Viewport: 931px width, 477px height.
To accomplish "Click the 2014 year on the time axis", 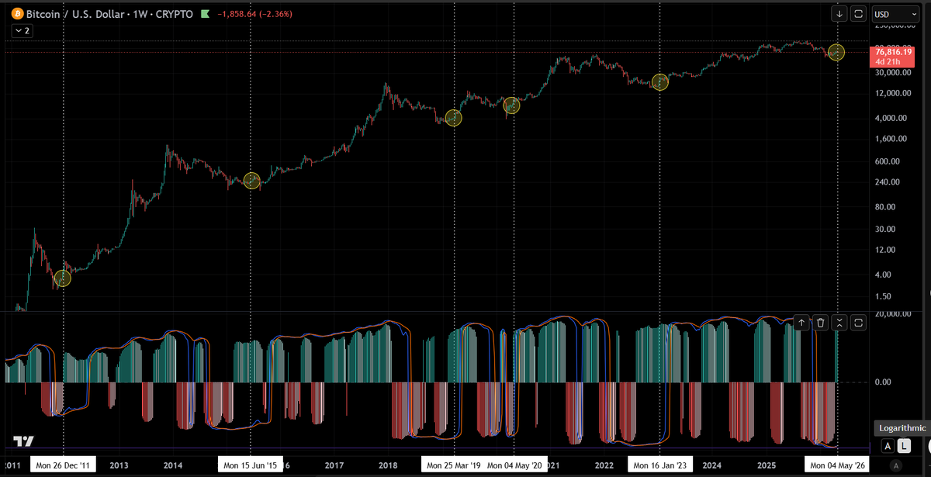I will pos(173,465).
